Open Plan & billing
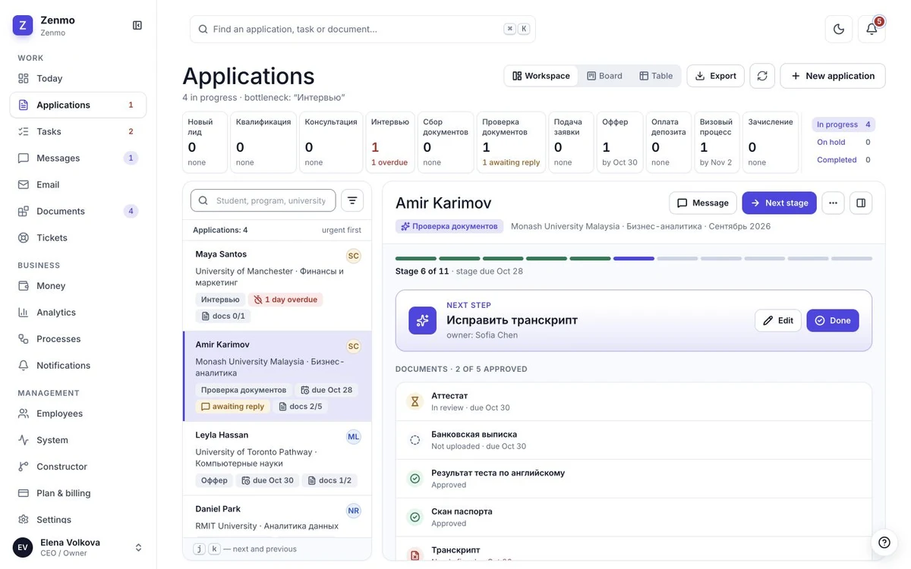911x569 pixels. (78, 493)
